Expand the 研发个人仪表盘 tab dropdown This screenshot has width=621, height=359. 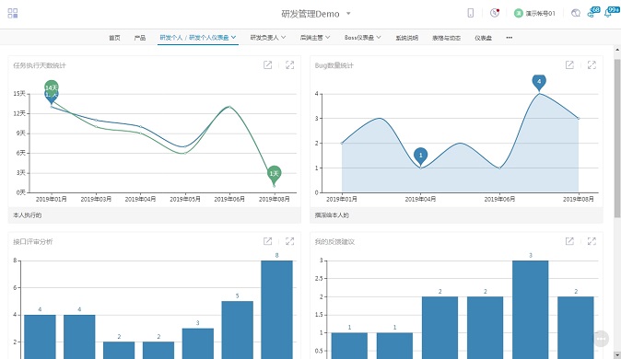click(234, 37)
